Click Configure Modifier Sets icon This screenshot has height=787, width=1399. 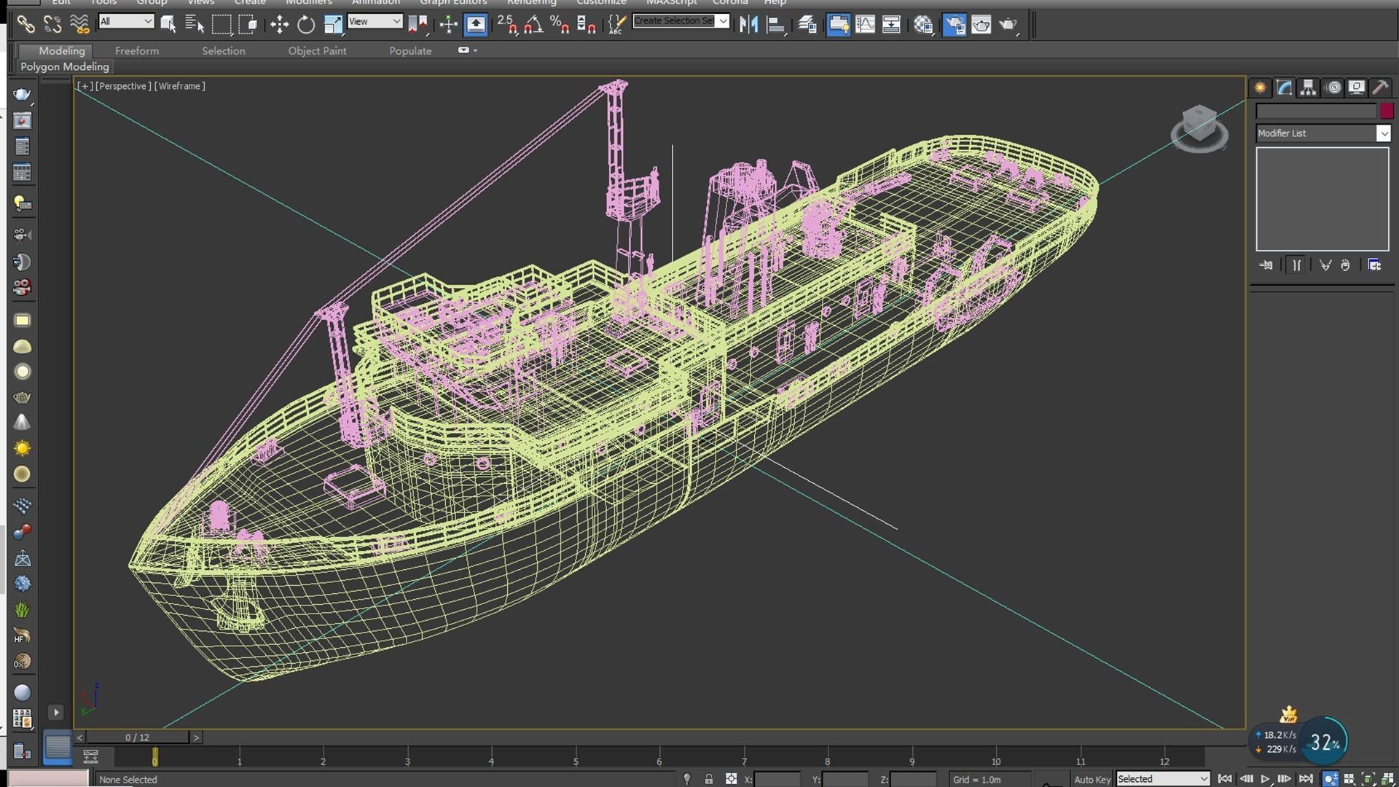(x=1374, y=265)
